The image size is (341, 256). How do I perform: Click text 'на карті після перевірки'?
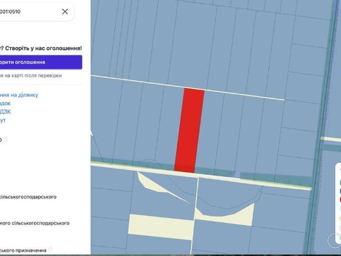(33, 76)
